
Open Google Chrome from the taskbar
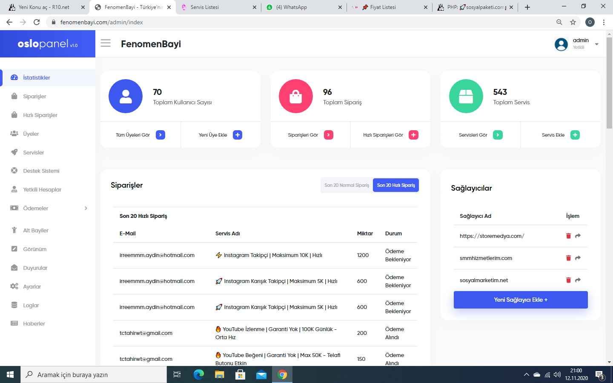[282, 374]
